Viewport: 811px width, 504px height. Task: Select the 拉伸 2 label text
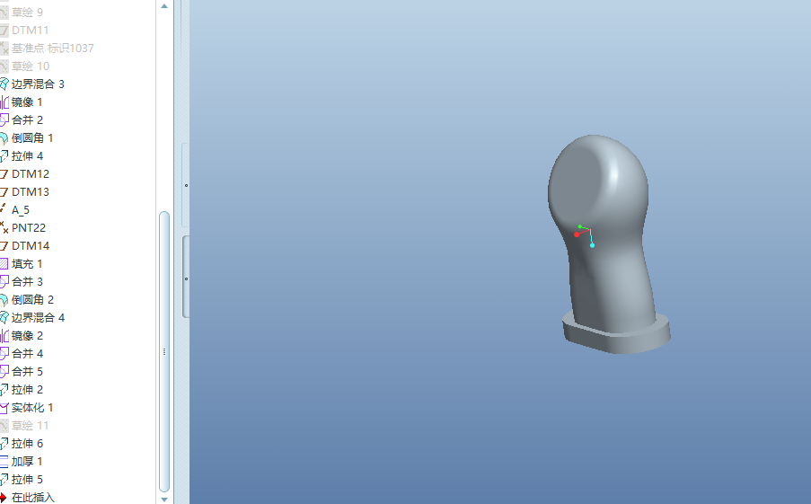pyautogui.click(x=28, y=390)
